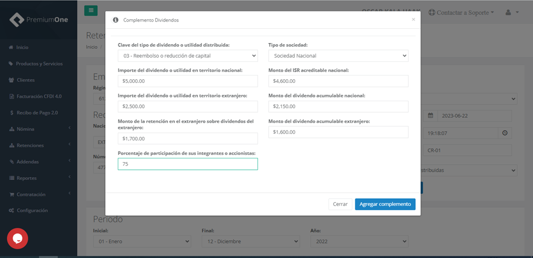This screenshot has width=533, height=258.
Task: Click the Agregar complemento button
Action: coord(385,204)
